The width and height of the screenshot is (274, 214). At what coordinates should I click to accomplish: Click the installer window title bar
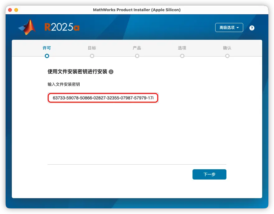[137, 10]
